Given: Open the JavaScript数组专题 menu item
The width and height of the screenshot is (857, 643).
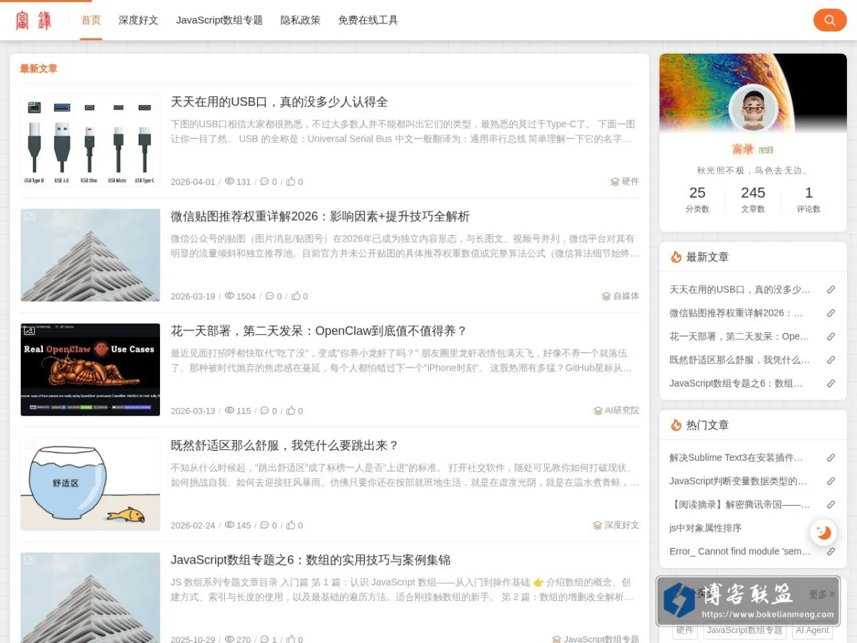Looking at the screenshot, I should pos(219,20).
